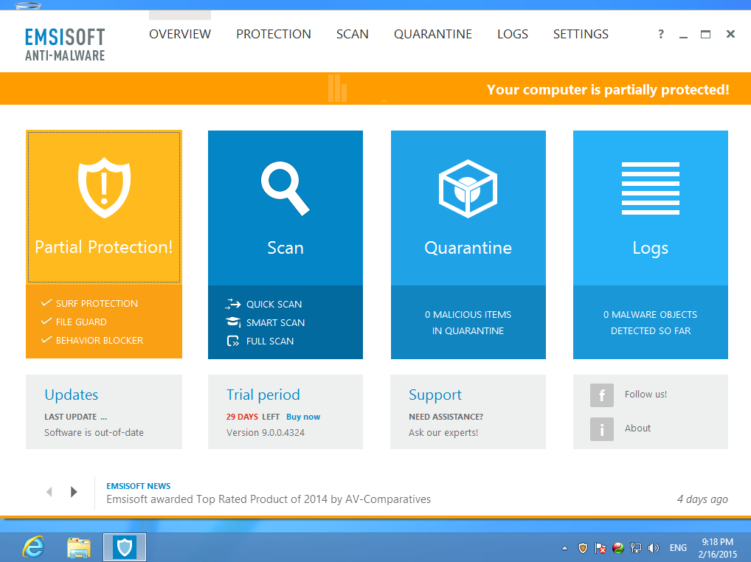Go to the Overview tab
This screenshot has height=562, width=751.
click(179, 34)
